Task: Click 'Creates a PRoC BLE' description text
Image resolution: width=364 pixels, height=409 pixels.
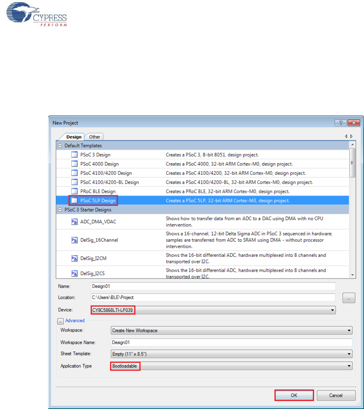Action: click(x=227, y=191)
